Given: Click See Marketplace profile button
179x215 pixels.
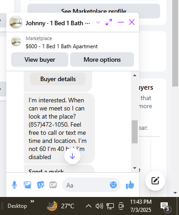Looking at the screenshot, I should pos(94,11).
